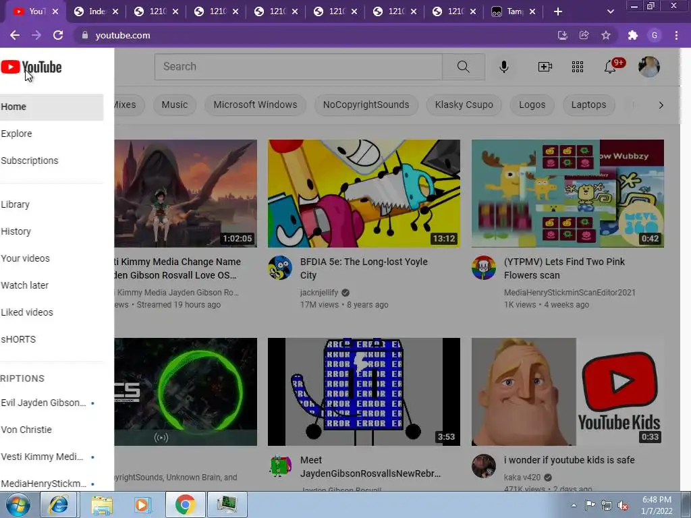Open Library in the sidebar

click(51, 204)
